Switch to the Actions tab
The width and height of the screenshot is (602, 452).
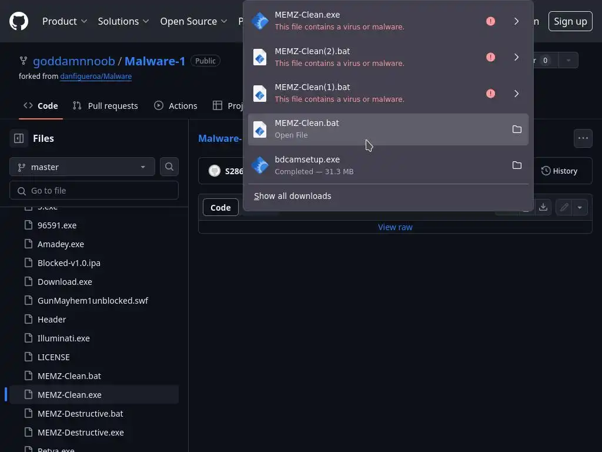coord(175,106)
